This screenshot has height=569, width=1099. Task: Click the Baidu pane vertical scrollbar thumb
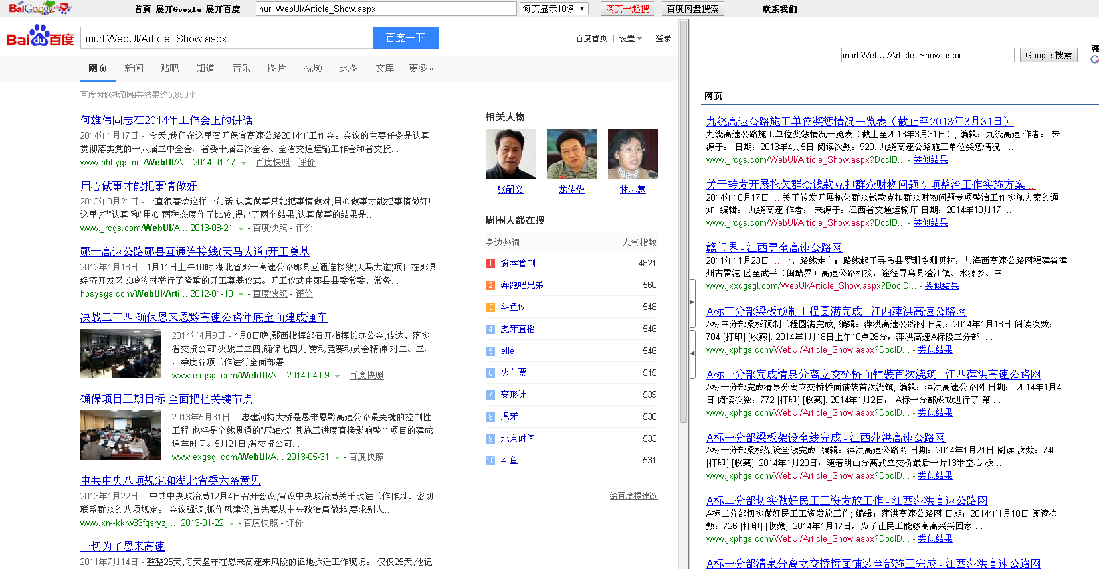click(684, 223)
